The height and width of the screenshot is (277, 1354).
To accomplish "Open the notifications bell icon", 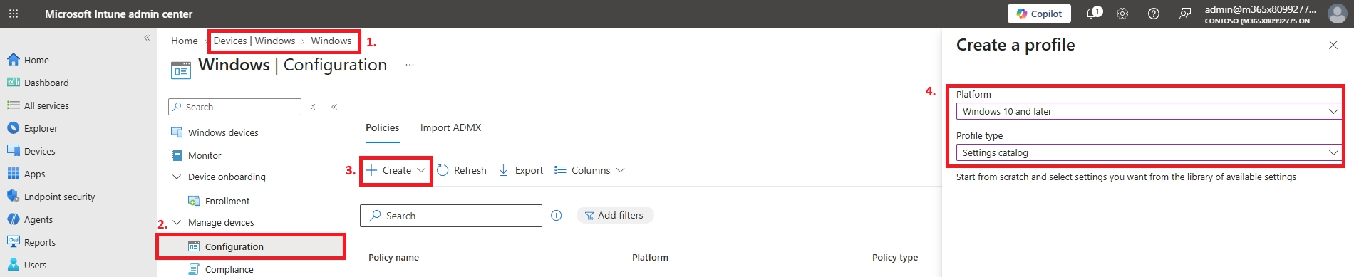I will coord(1093,14).
